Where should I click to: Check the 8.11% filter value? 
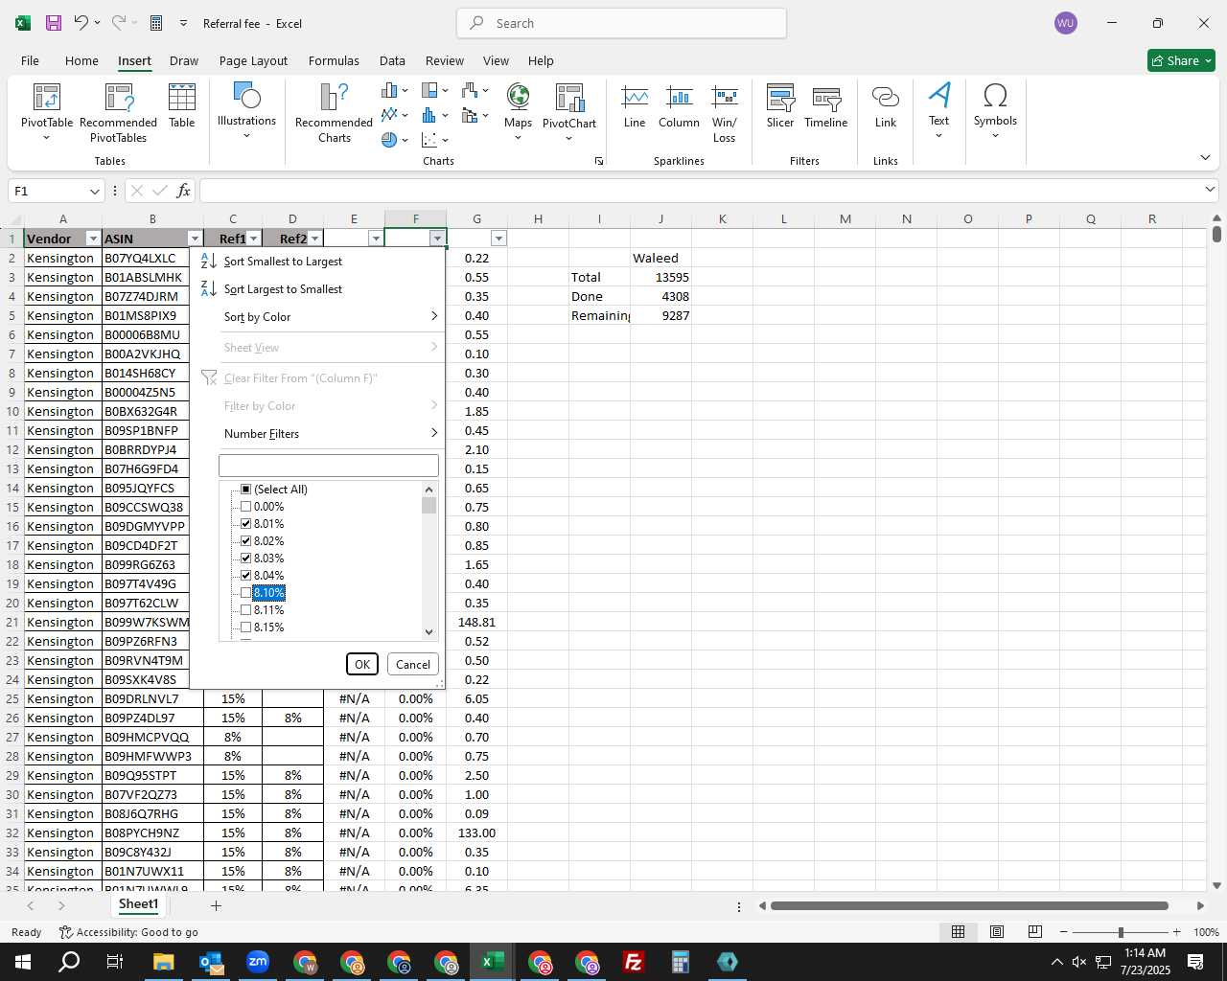[x=246, y=610]
